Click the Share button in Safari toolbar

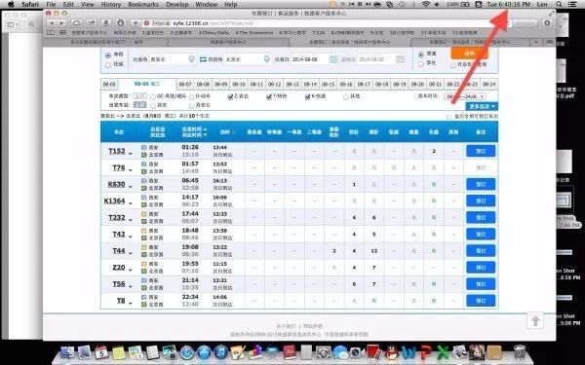click(92, 23)
